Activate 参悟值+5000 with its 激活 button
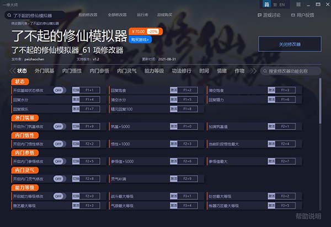 [x=174, y=161]
